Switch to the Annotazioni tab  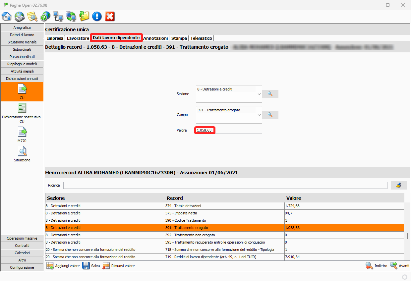tap(155, 38)
